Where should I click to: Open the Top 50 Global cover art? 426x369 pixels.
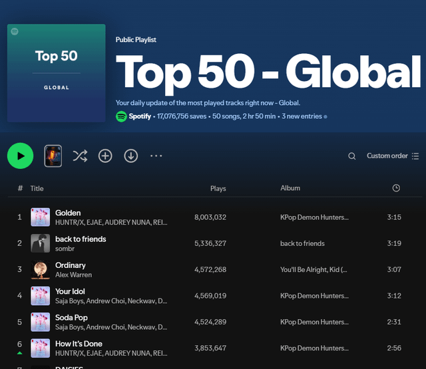tap(57, 73)
